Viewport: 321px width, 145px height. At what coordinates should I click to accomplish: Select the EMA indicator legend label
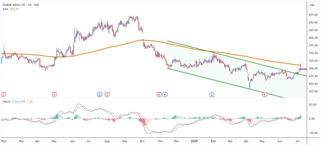(5, 9)
